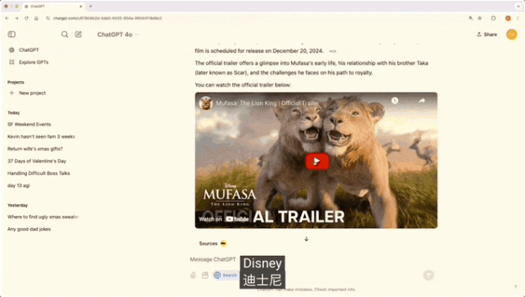This screenshot has width=525, height=297.
Task: Click the Share button in the header
Action: pos(486,34)
